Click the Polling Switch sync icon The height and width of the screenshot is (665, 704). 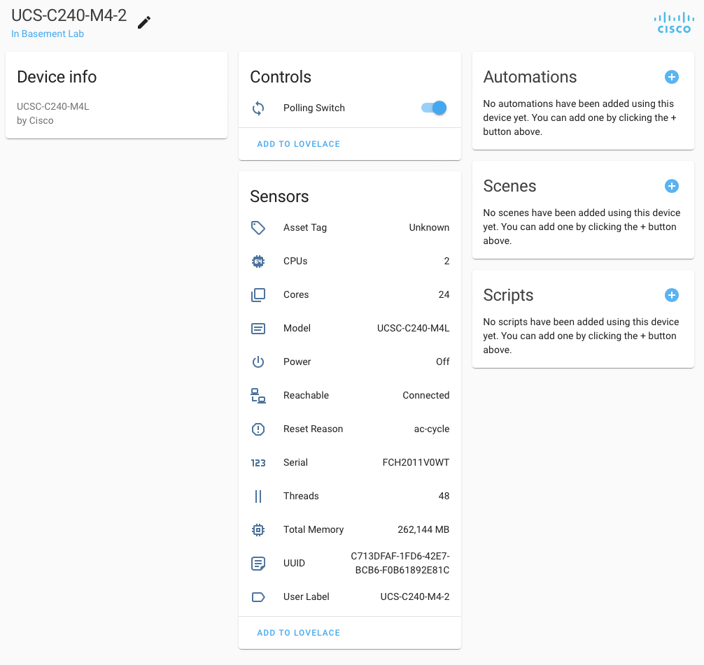click(258, 108)
